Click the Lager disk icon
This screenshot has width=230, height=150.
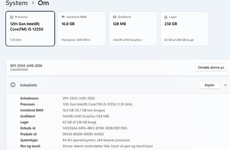coord(166,17)
